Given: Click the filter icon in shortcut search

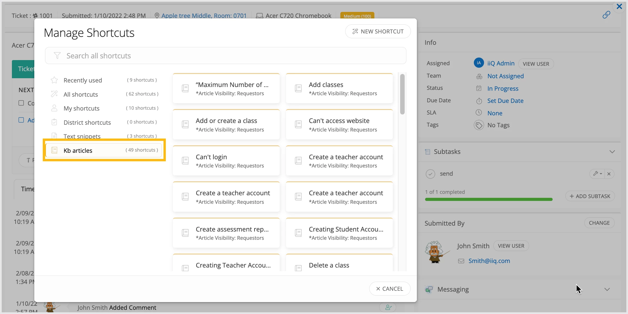Looking at the screenshot, I should point(57,56).
